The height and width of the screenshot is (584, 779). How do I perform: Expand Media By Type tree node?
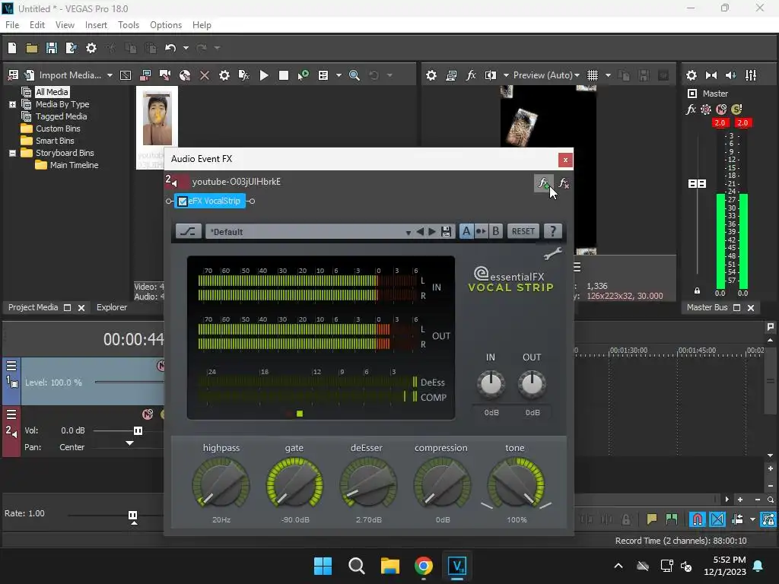[12, 104]
